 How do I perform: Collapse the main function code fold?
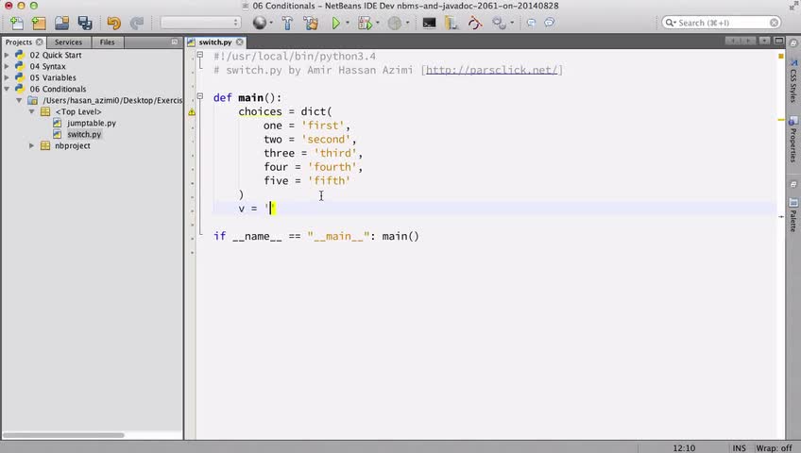[200, 96]
